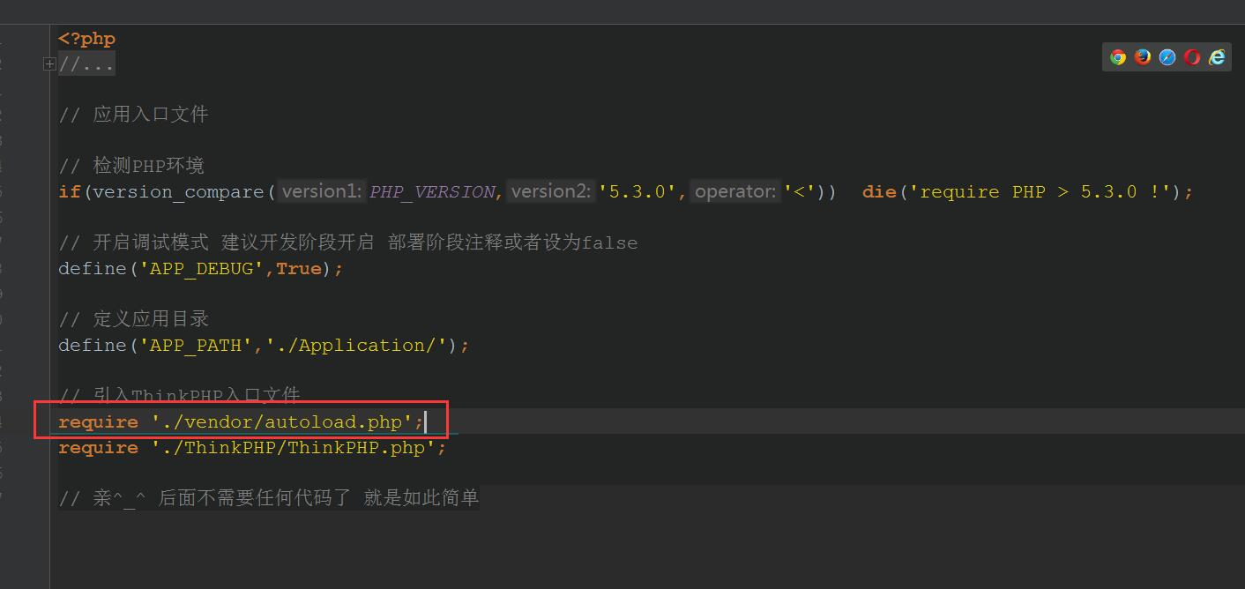The height and width of the screenshot is (589, 1245).
Task: Click the comment '// 检测PHP环境'
Action: 131,166
